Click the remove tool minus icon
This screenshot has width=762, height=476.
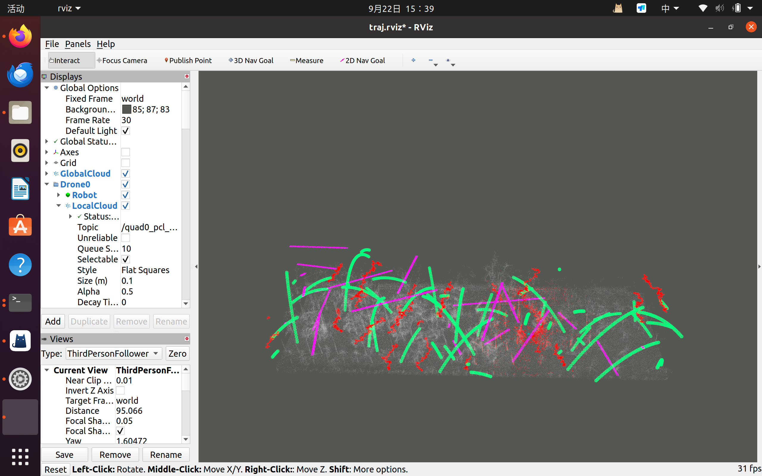(430, 60)
